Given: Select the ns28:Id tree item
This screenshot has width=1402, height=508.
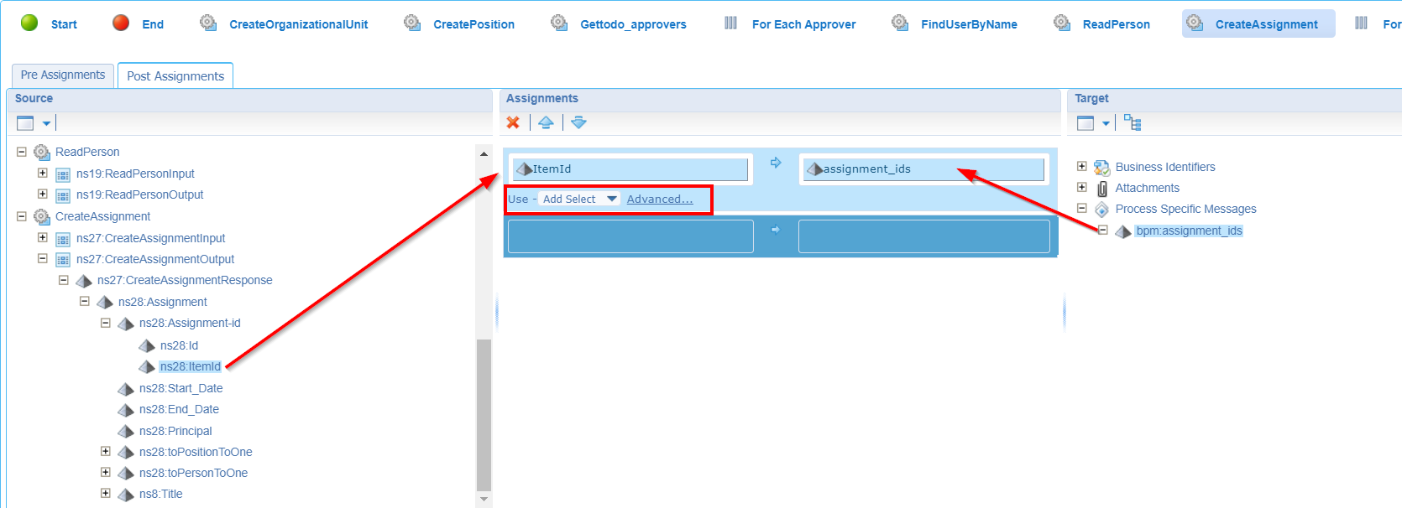Looking at the screenshot, I should 179,345.
